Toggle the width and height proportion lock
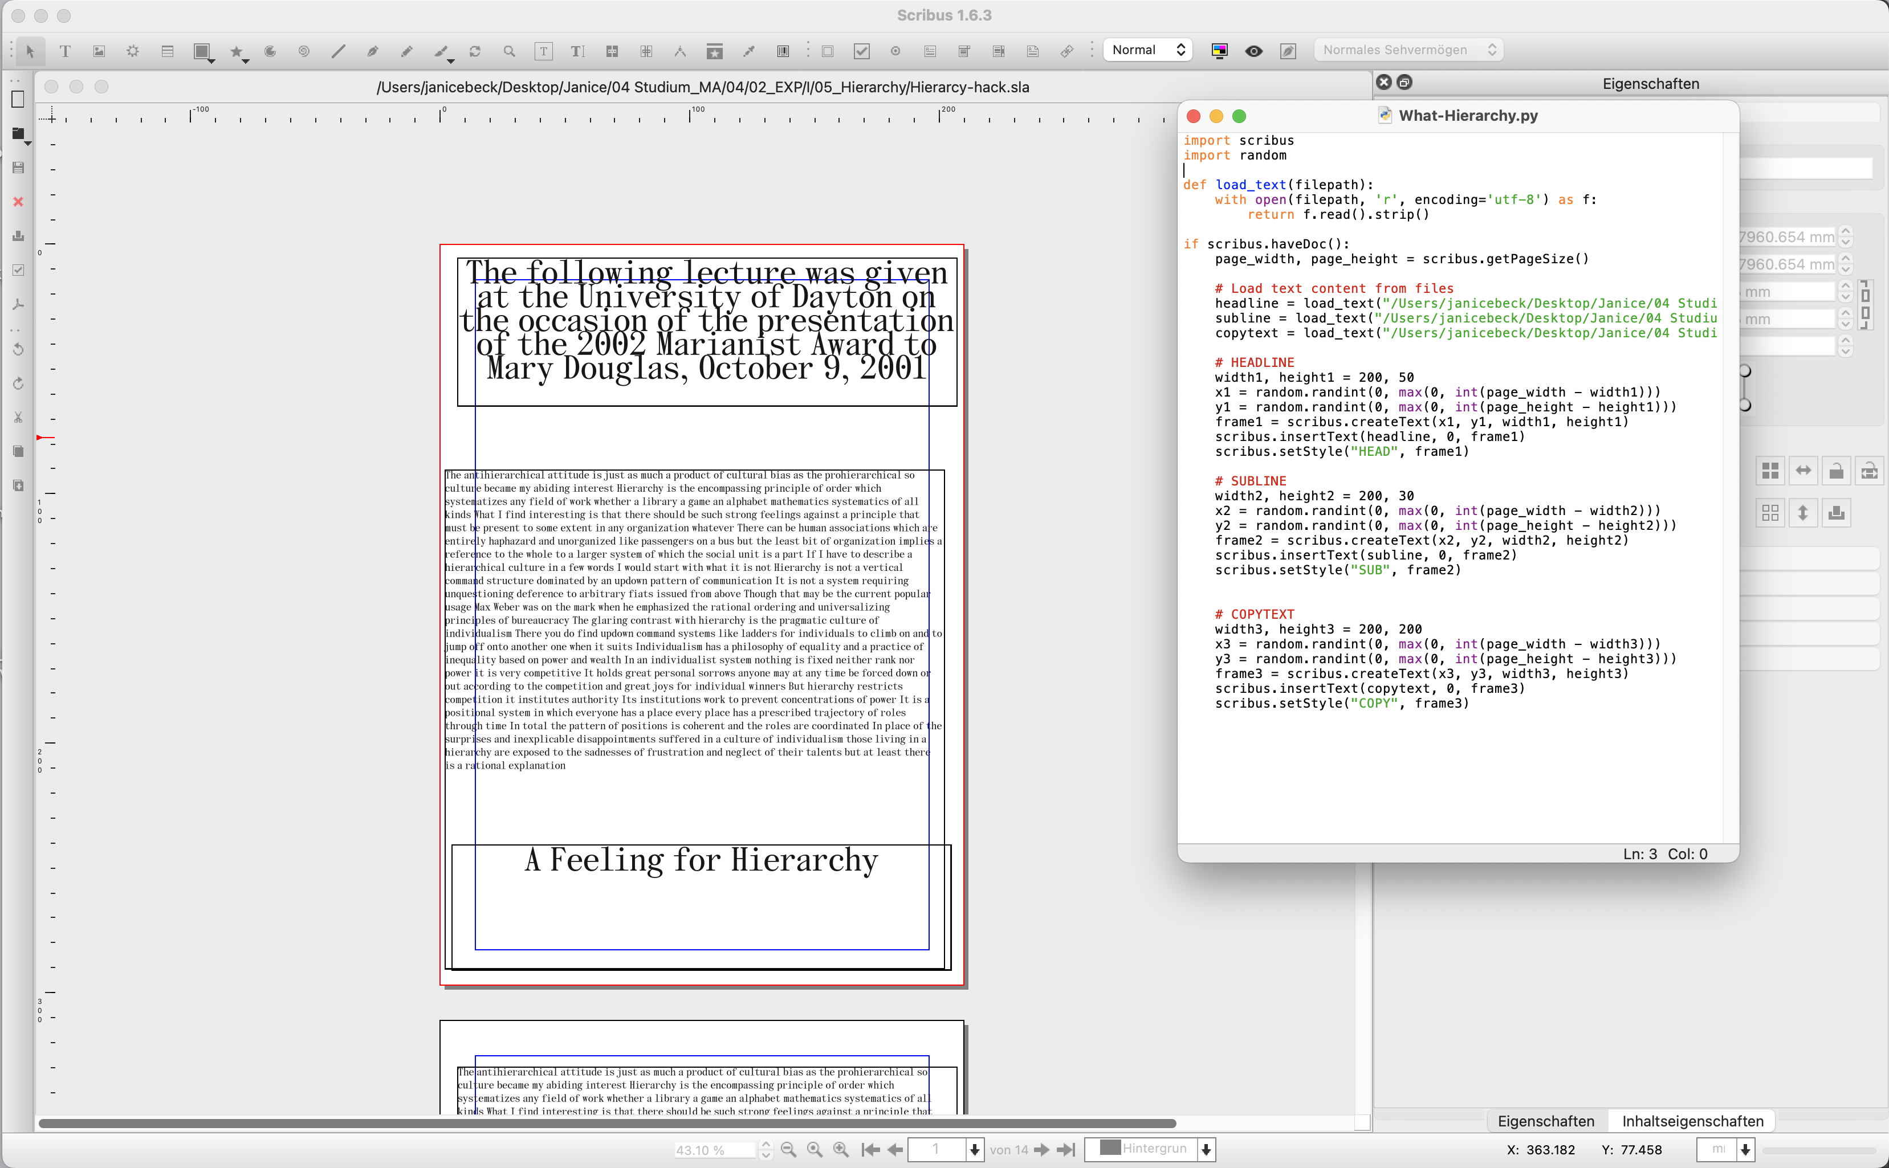Image resolution: width=1889 pixels, height=1168 pixels. pos(1866,304)
